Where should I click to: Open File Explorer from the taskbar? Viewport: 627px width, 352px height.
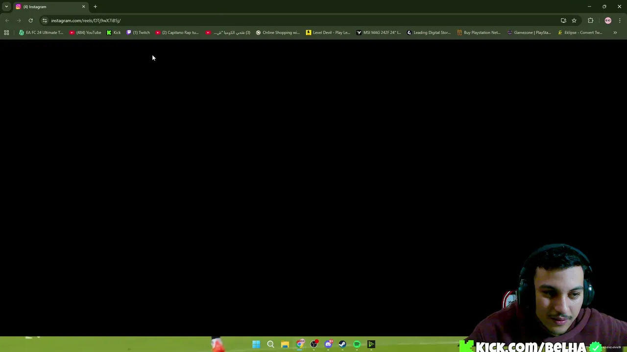[285, 344]
